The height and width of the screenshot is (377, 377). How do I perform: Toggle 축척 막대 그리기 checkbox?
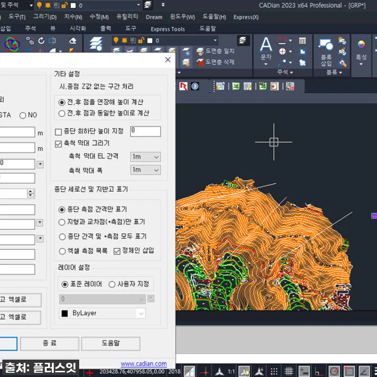click(58, 144)
